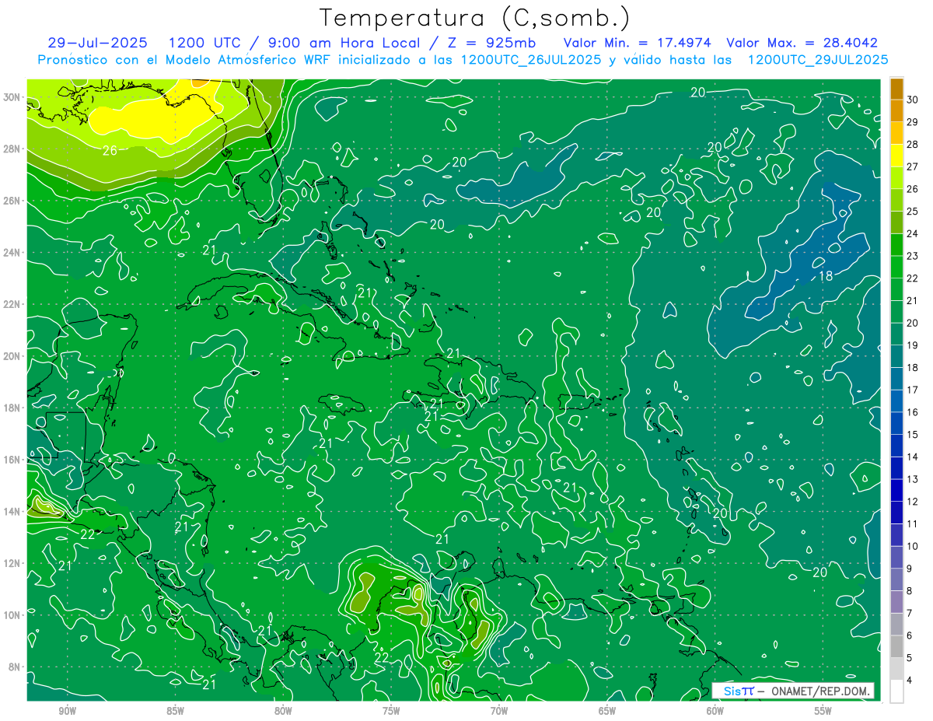Click the '5' label on the color scale
This screenshot has height=721, width=933.
point(910,658)
